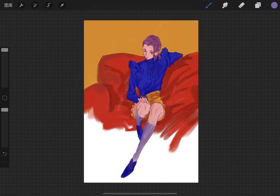Click the brush size slider handle
Viewport: 280px width, 196px height.
coord(5,50)
